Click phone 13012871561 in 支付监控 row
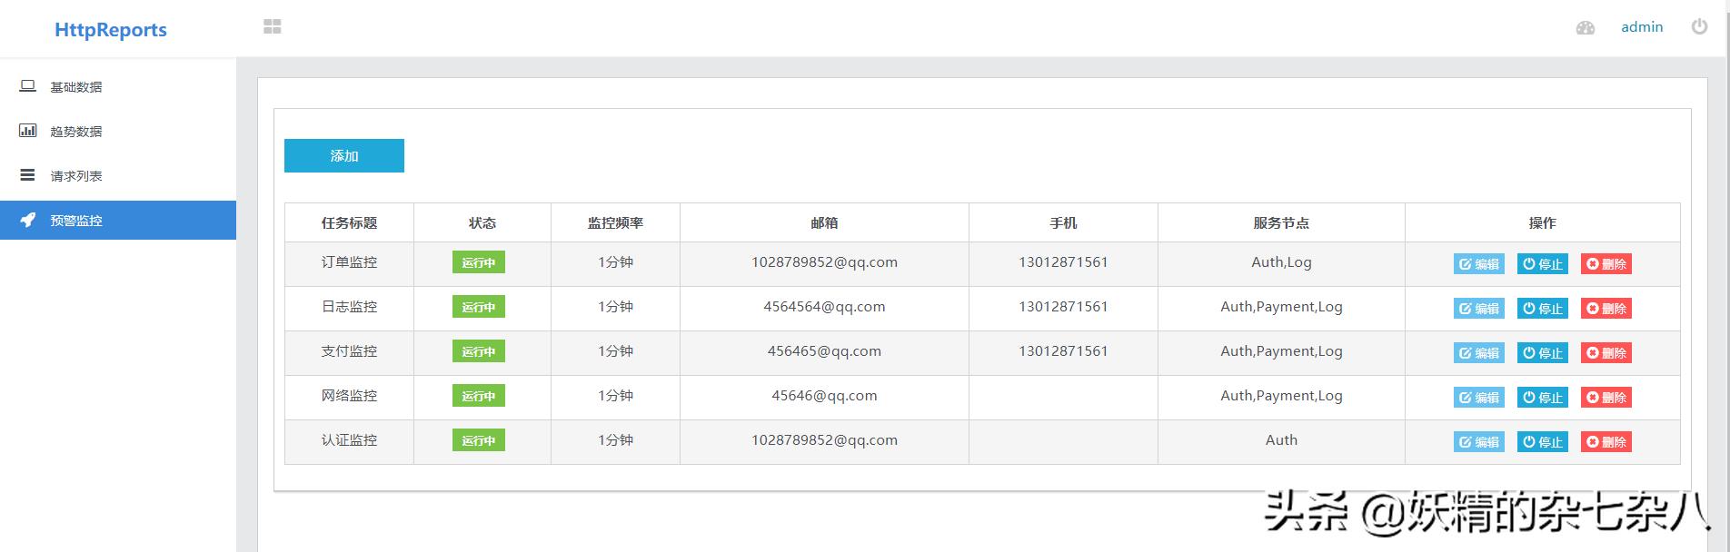The height and width of the screenshot is (552, 1730). (x=1063, y=351)
